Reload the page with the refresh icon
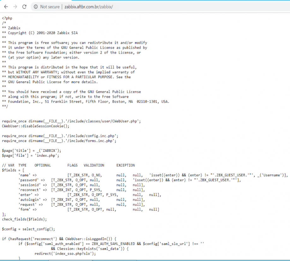This screenshot has height=261, width=290. coord(24,7)
